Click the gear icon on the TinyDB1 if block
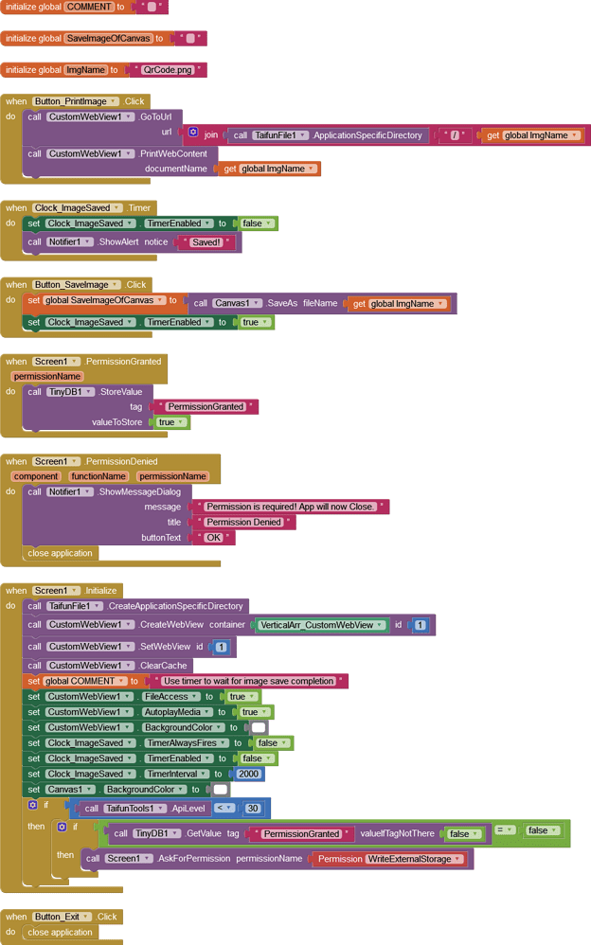This screenshot has width=591, height=945. point(63,827)
